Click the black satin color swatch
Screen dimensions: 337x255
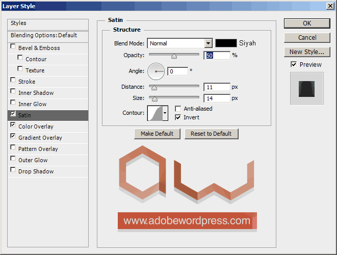[x=226, y=43]
